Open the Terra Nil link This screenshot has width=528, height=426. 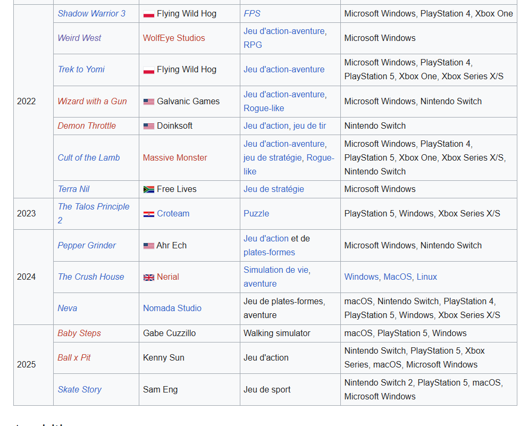tap(73, 189)
